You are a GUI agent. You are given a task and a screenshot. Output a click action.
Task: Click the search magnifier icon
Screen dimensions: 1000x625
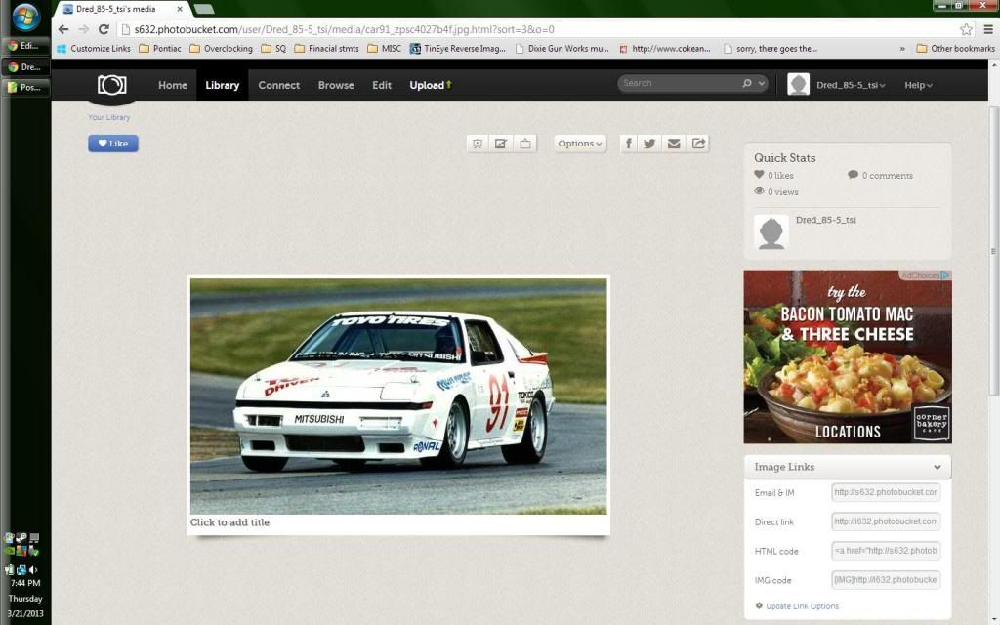[747, 84]
